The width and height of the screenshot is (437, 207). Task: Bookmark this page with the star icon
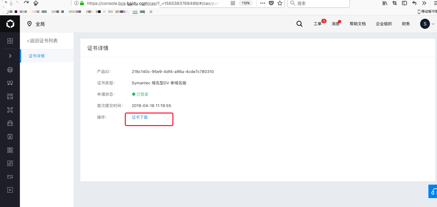coord(280,3)
